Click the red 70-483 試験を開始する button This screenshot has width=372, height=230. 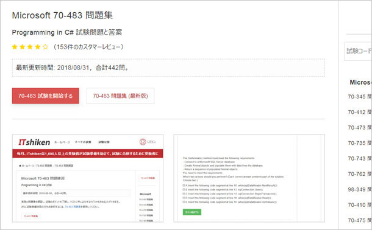click(46, 96)
